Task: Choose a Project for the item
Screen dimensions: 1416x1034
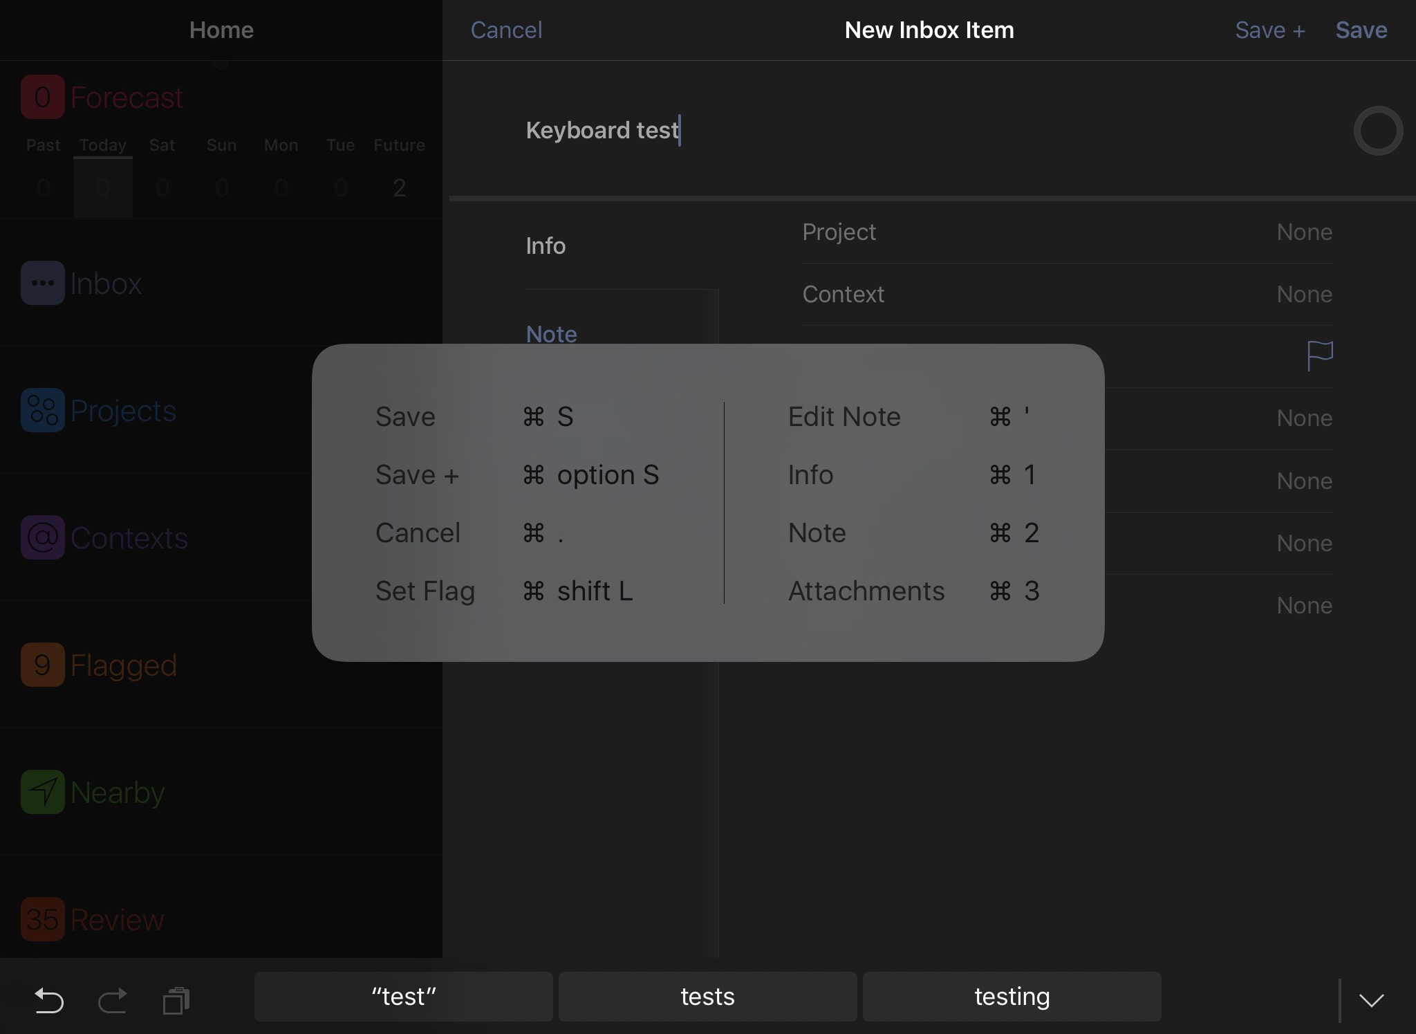Action: [x=1067, y=232]
